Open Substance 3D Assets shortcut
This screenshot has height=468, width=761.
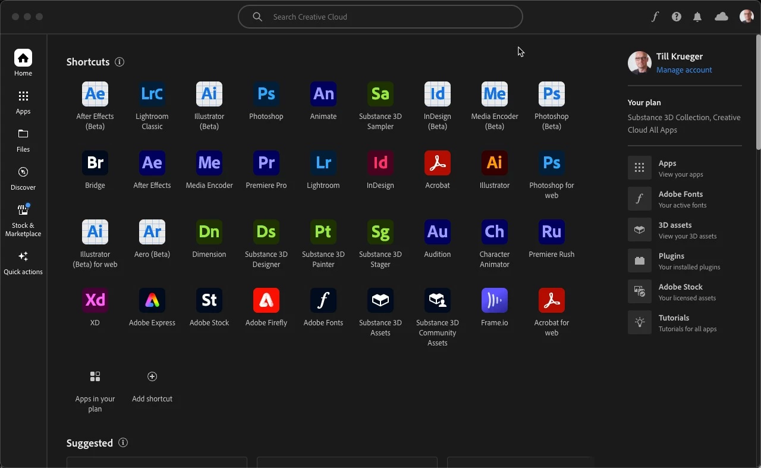pos(380,300)
